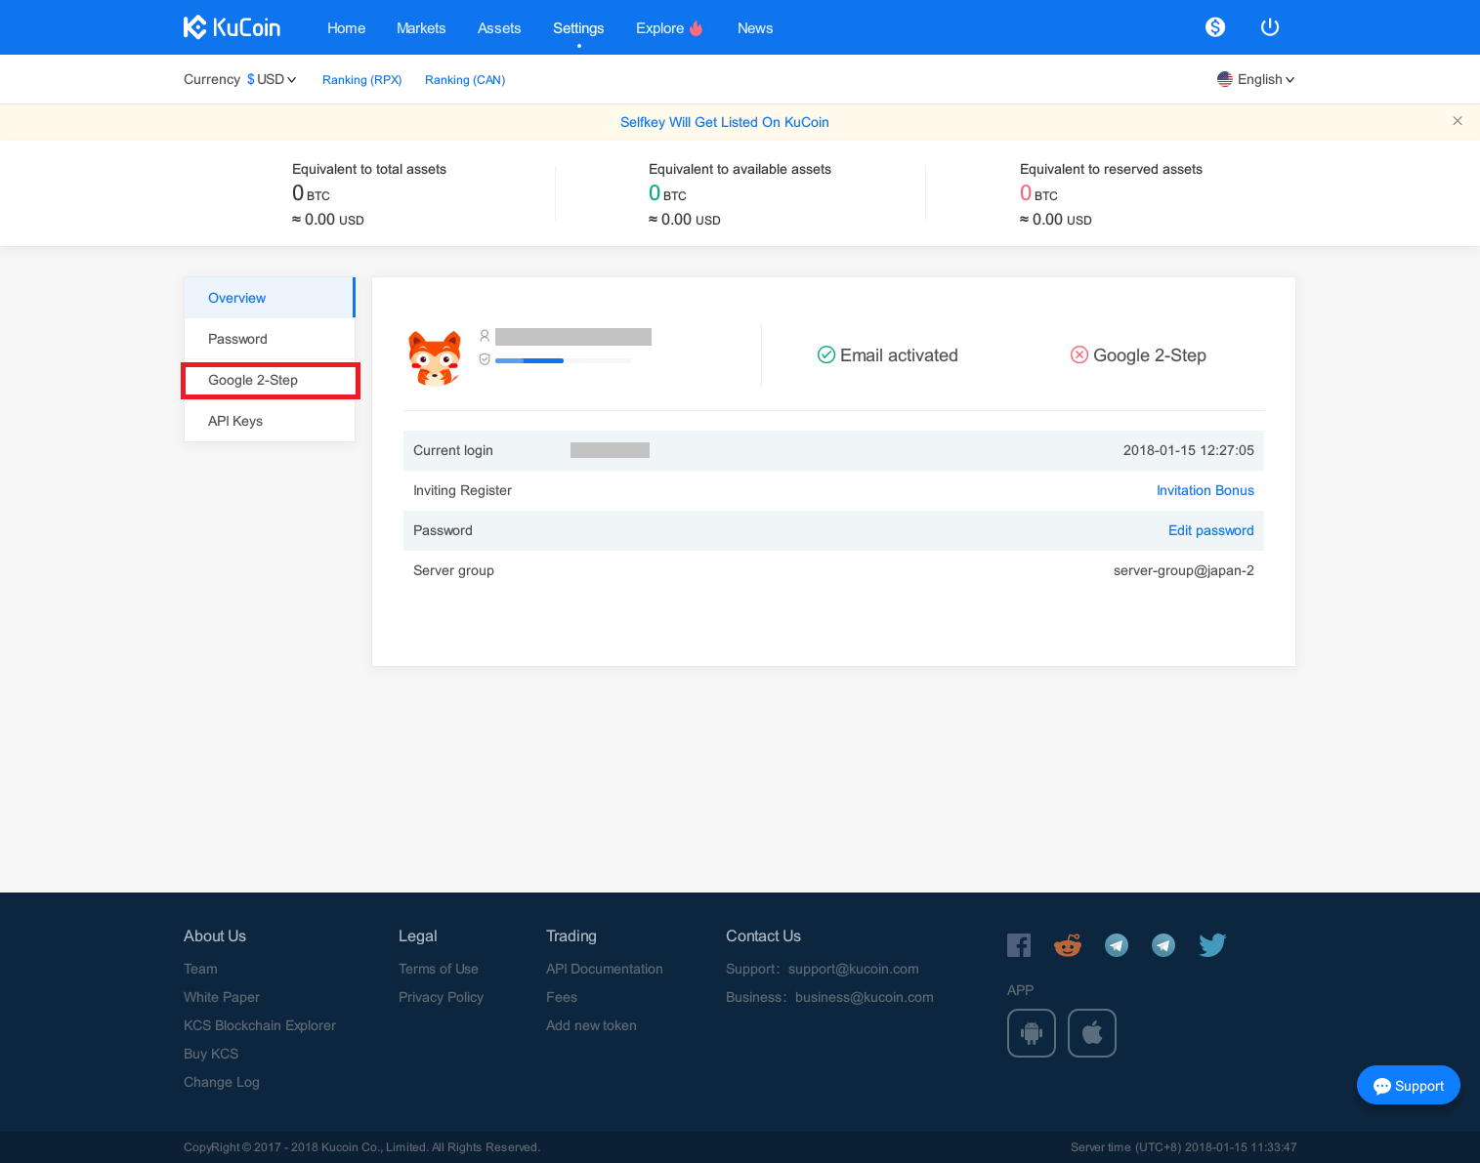Screen dimensions: 1480x1163
Task: Click the Google 2-Step status text
Action: (1150, 355)
